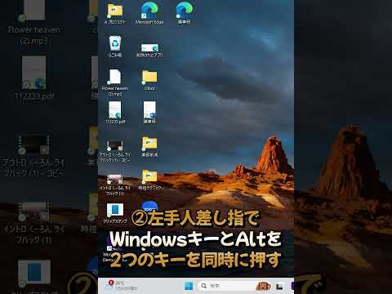392x294 pixels.
Task: Select the イントロ video file
Action: (x=115, y=185)
